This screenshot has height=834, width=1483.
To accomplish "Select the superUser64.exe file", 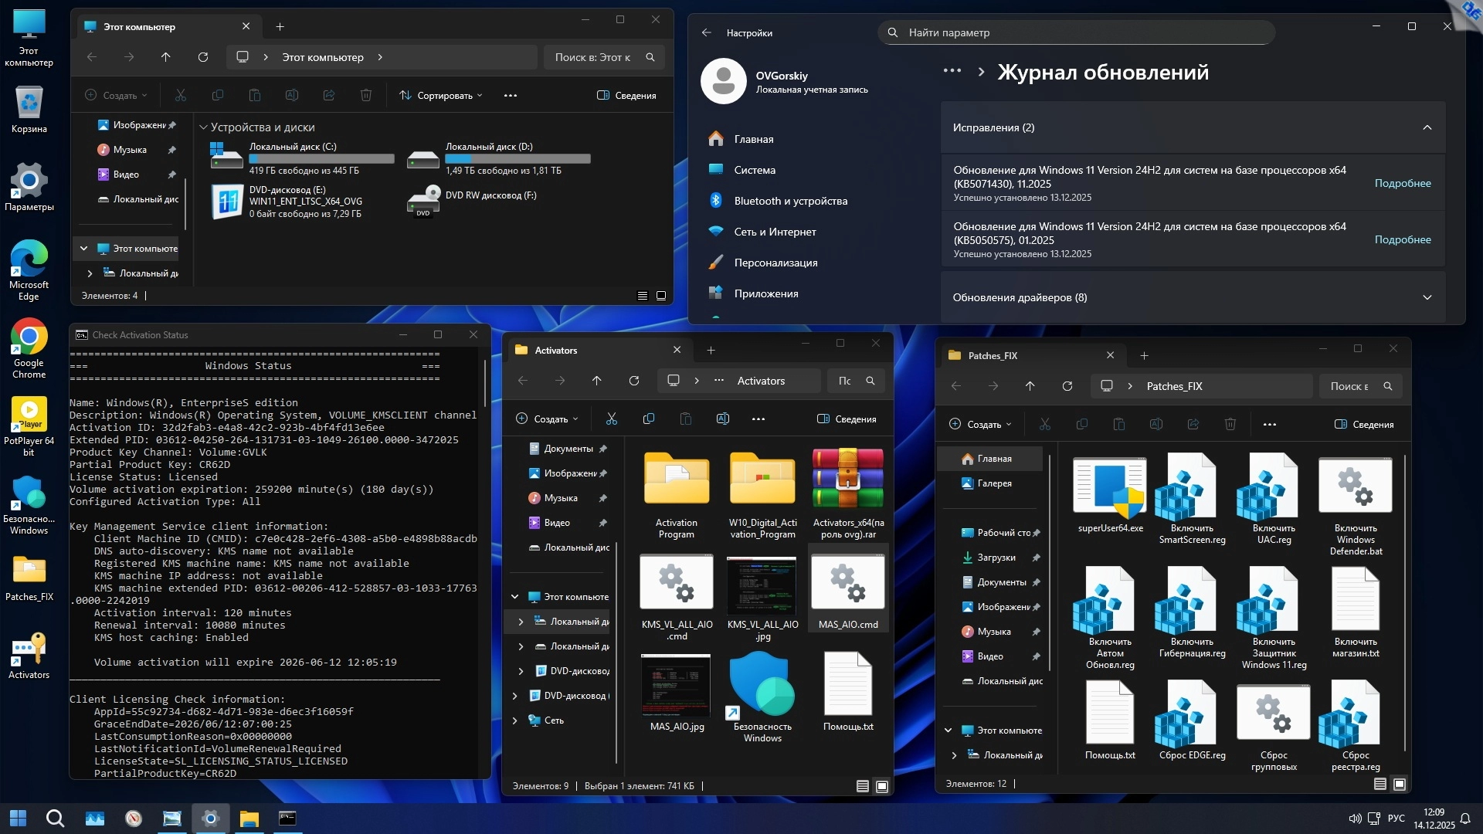I will (1110, 488).
